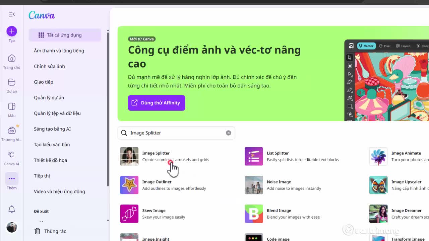The height and width of the screenshot is (241, 429).
Task: Click the Image Upscaler title text
Action: pos(407,182)
